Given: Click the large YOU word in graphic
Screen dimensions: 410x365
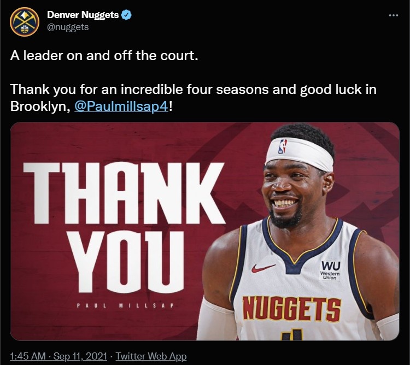Looking at the screenshot, I should click(x=126, y=262).
